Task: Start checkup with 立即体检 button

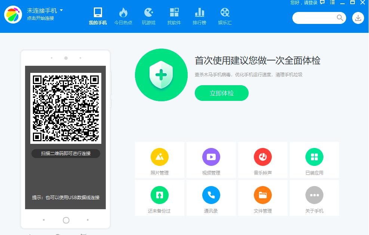Action: [221, 93]
